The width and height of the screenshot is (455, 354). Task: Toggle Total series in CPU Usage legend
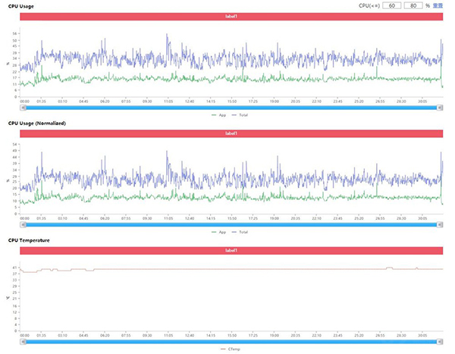[241, 114]
